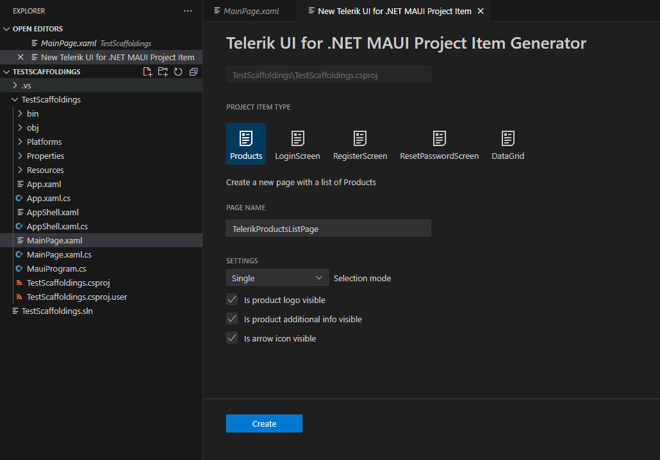
Task: Select MainPage.xaml in Open Editors
Action: click(x=101, y=44)
